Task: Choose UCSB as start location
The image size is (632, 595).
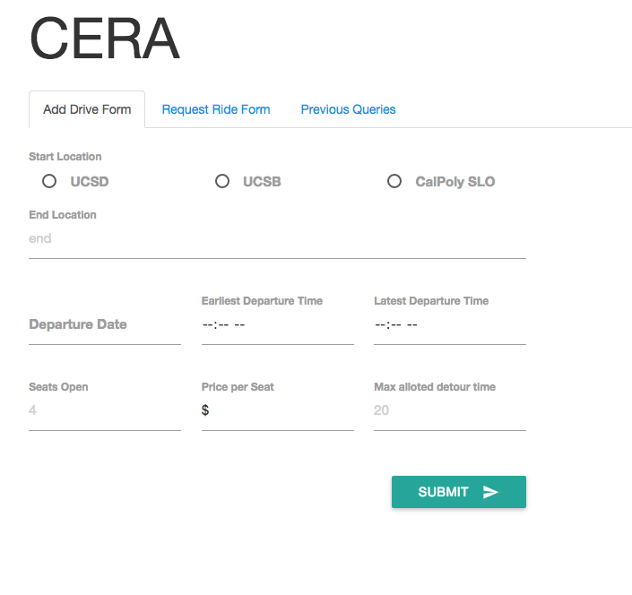Action: pyautogui.click(x=222, y=181)
